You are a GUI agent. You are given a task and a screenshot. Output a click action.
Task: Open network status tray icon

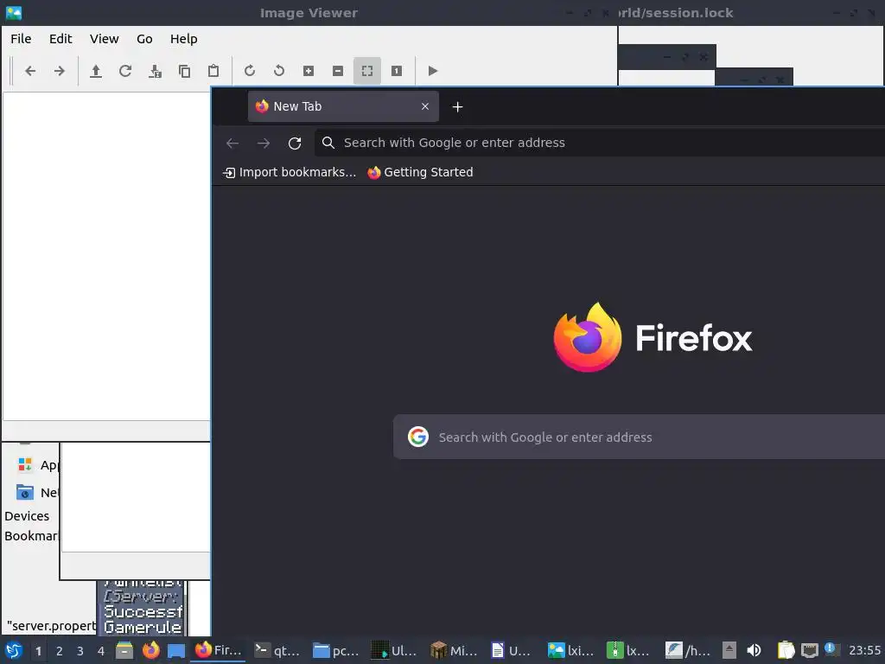coord(809,650)
